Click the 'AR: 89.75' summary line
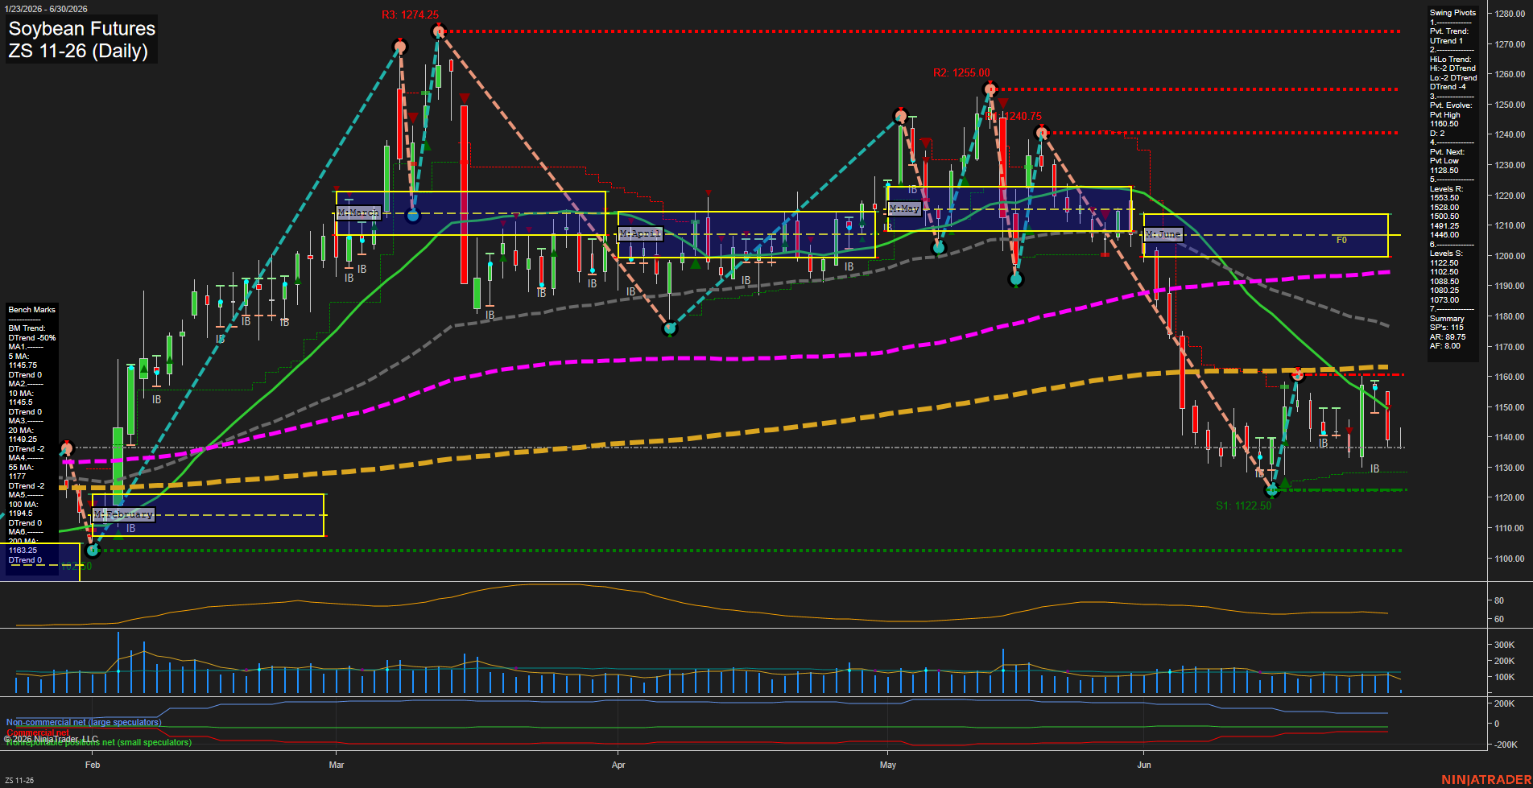This screenshot has width=1533, height=788. [x=1448, y=337]
